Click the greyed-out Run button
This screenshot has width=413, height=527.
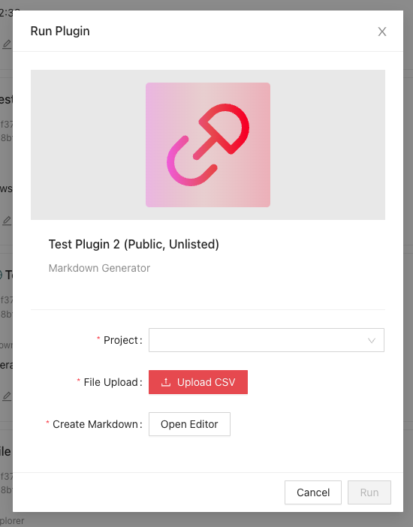369,492
